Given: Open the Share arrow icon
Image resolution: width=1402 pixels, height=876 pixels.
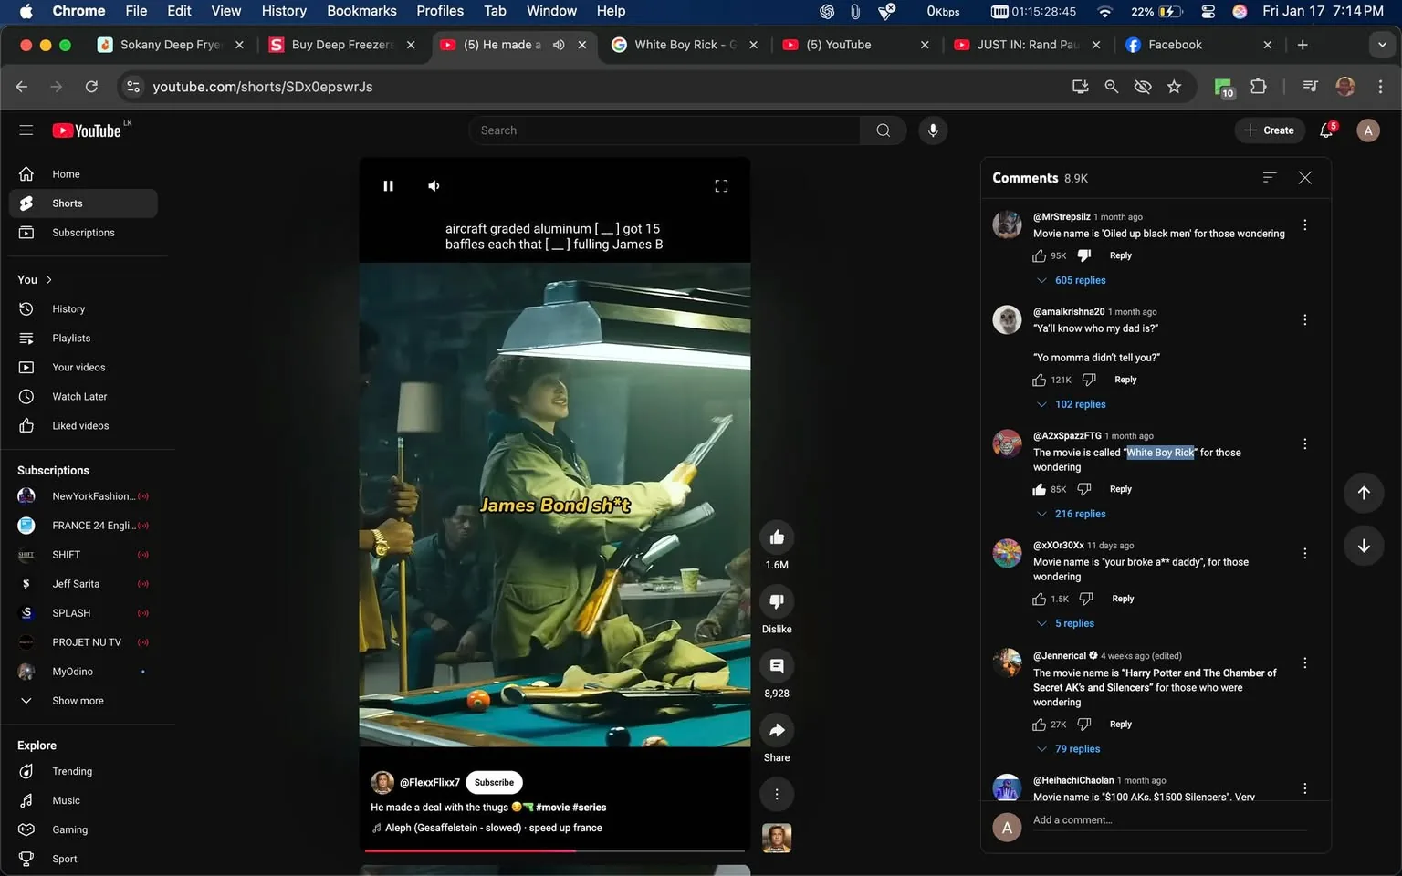Looking at the screenshot, I should click(777, 730).
